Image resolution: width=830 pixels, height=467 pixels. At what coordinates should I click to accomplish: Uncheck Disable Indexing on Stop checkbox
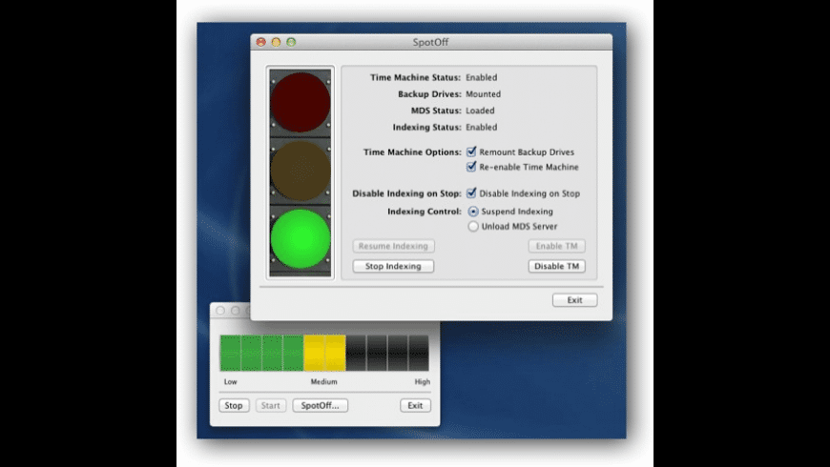(x=471, y=193)
